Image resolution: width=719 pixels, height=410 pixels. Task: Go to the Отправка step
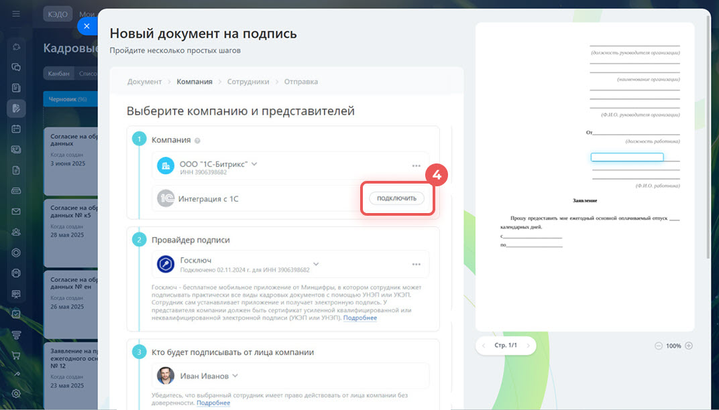(300, 82)
